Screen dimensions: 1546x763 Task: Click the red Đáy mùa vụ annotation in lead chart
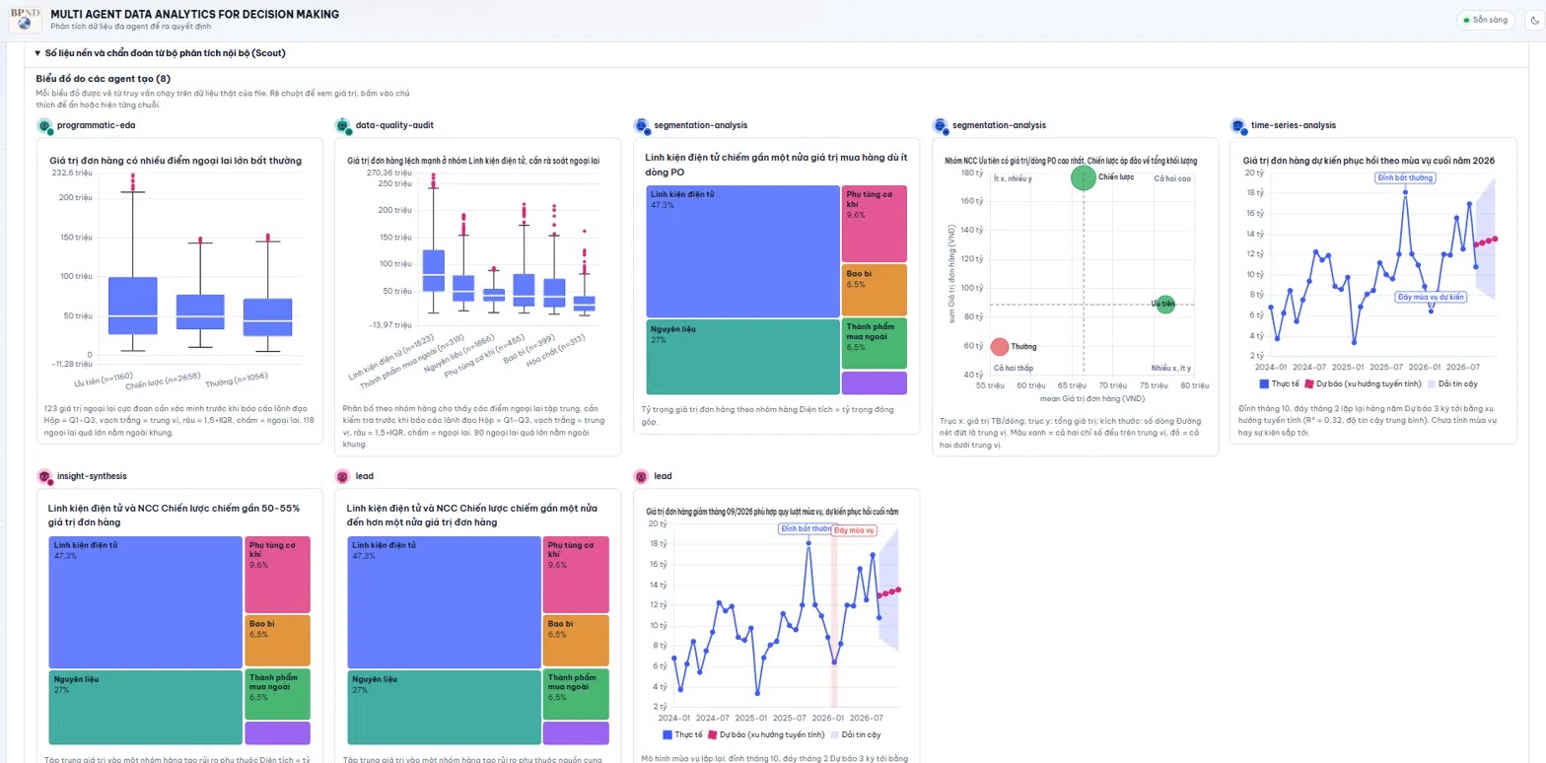(x=855, y=530)
